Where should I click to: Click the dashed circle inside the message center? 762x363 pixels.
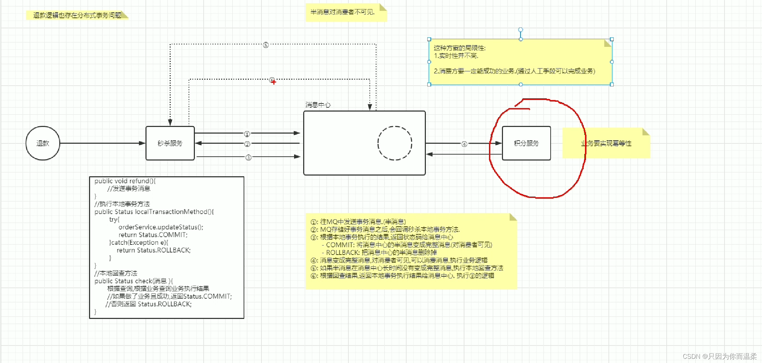pos(395,143)
